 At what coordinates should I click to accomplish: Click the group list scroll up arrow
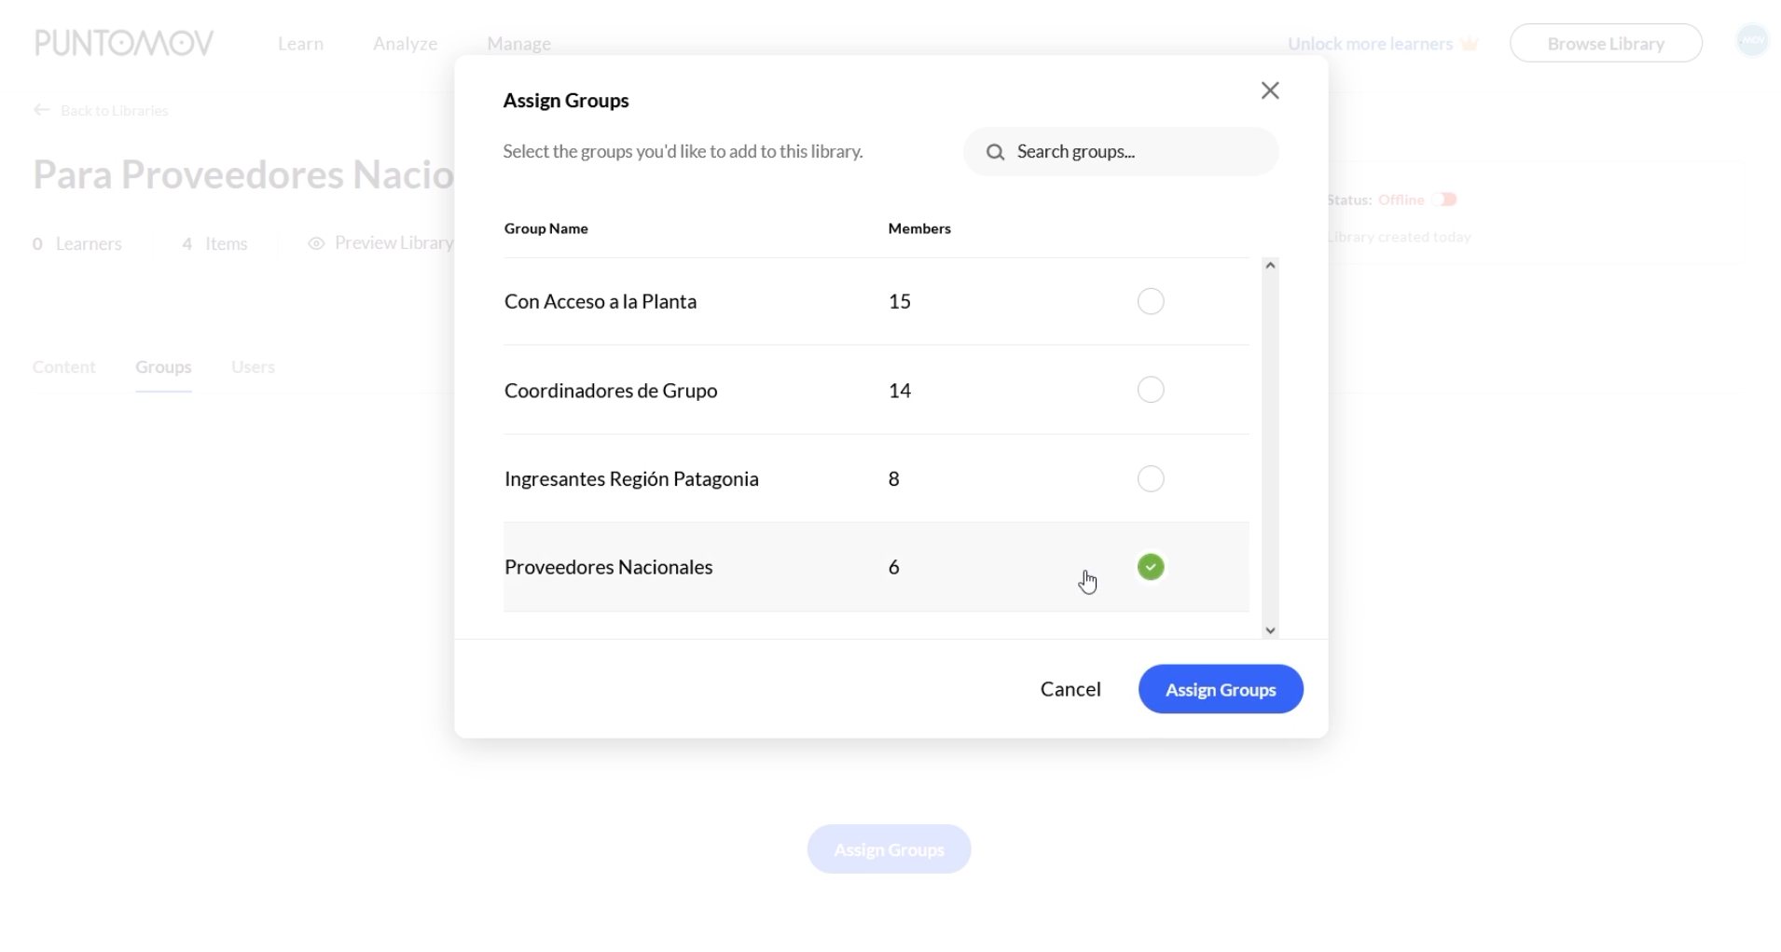(1270, 266)
